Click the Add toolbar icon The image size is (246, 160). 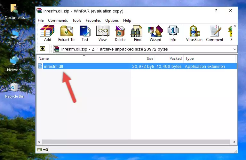coord(47,33)
